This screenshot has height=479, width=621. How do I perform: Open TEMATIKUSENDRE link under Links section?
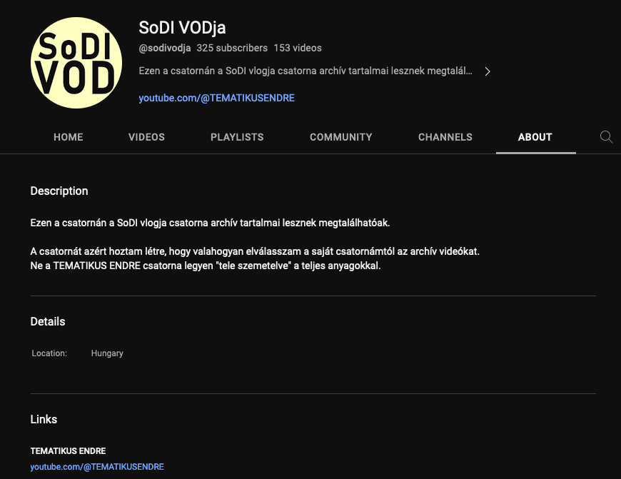[x=97, y=467]
